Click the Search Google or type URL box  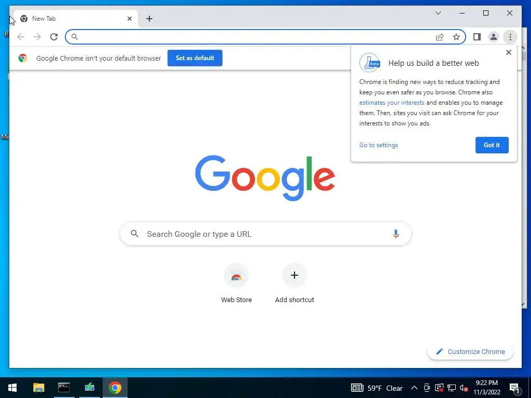(x=265, y=234)
